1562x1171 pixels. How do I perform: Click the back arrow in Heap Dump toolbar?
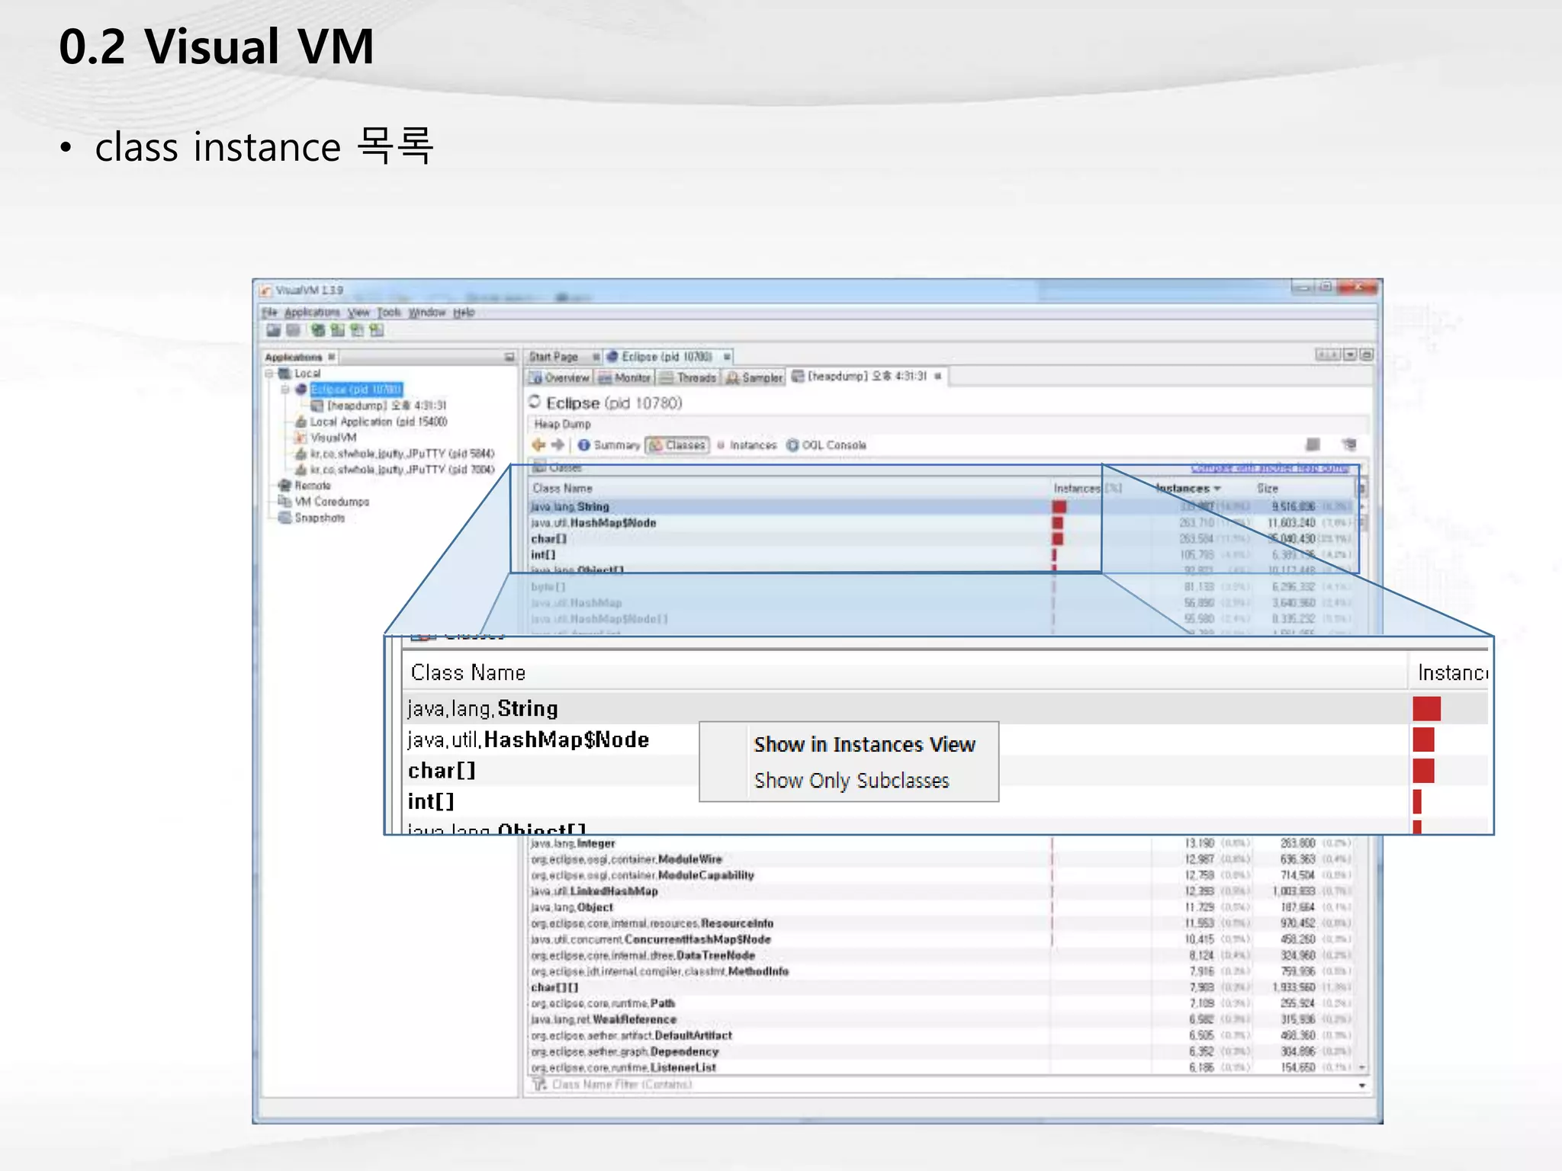point(538,444)
